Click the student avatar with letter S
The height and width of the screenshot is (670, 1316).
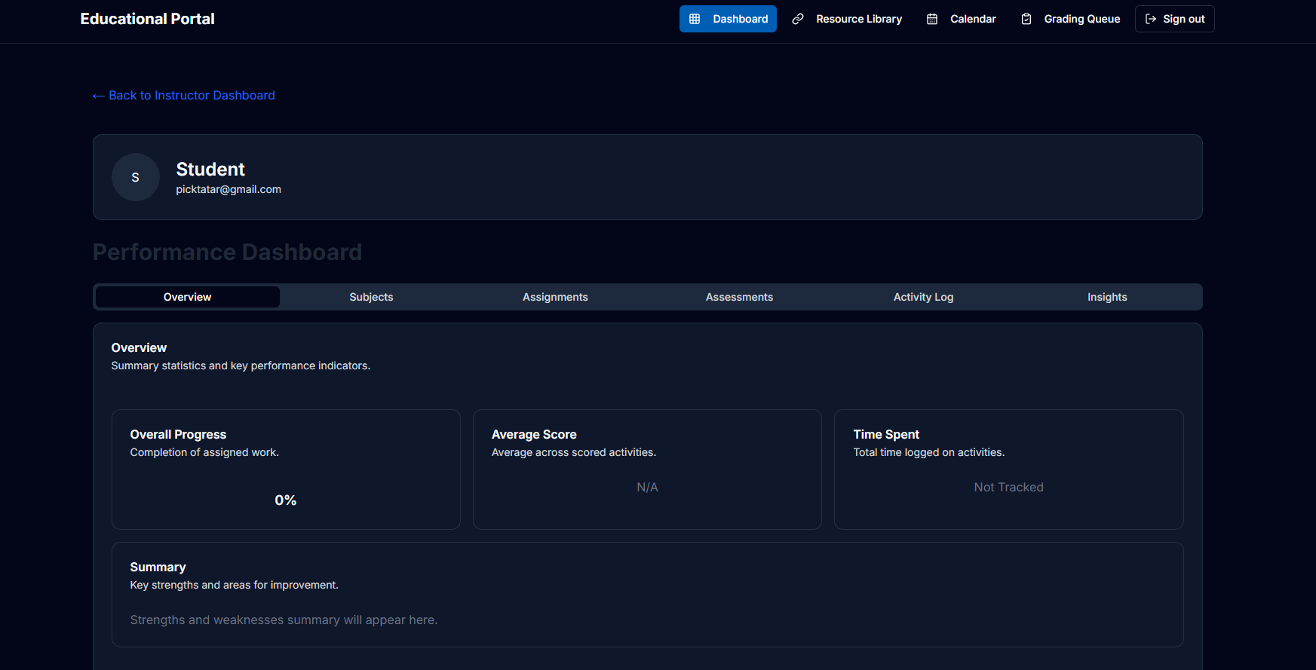[x=136, y=177]
